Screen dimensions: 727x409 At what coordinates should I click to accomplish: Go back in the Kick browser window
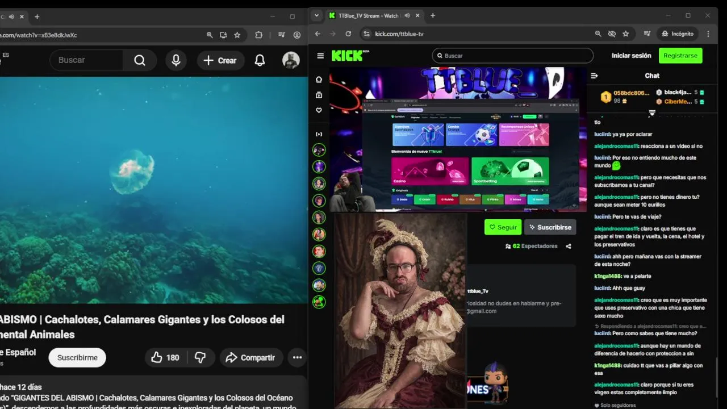coord(317,34)
